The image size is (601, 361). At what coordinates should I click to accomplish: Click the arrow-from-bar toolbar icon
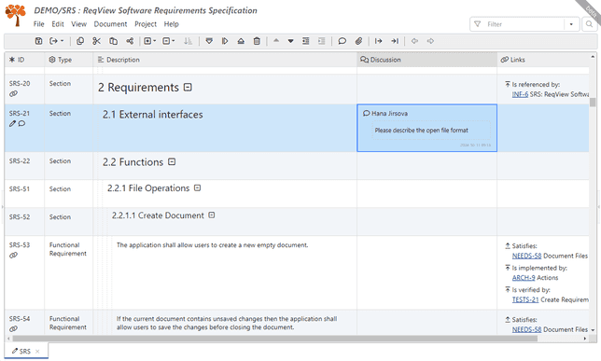[x=378, y=41]
